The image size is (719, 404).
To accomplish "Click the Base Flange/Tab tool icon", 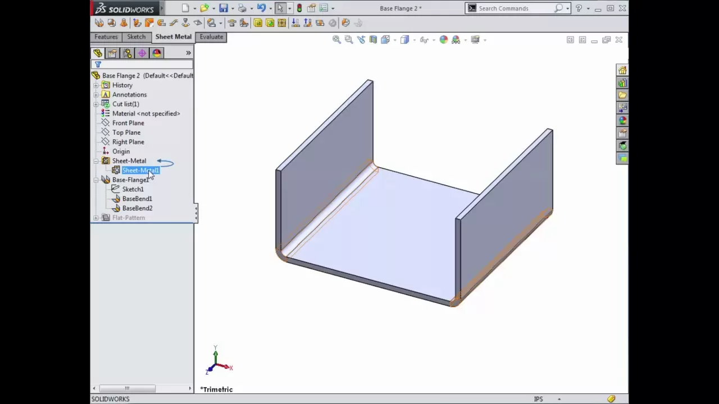I will (99, 23).
